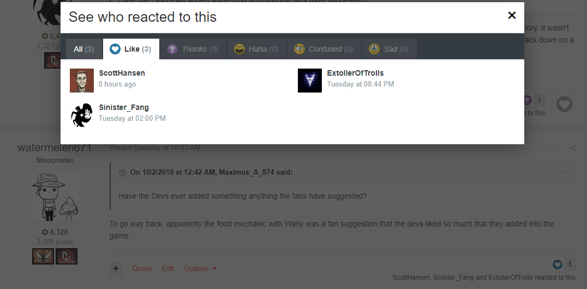Click the blue Like heart count icon
Screen dimensions: 587x289
pos(558,265)
